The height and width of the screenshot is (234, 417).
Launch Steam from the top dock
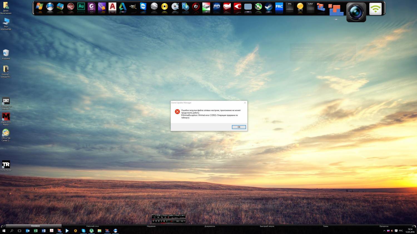(x=269, y=7)
